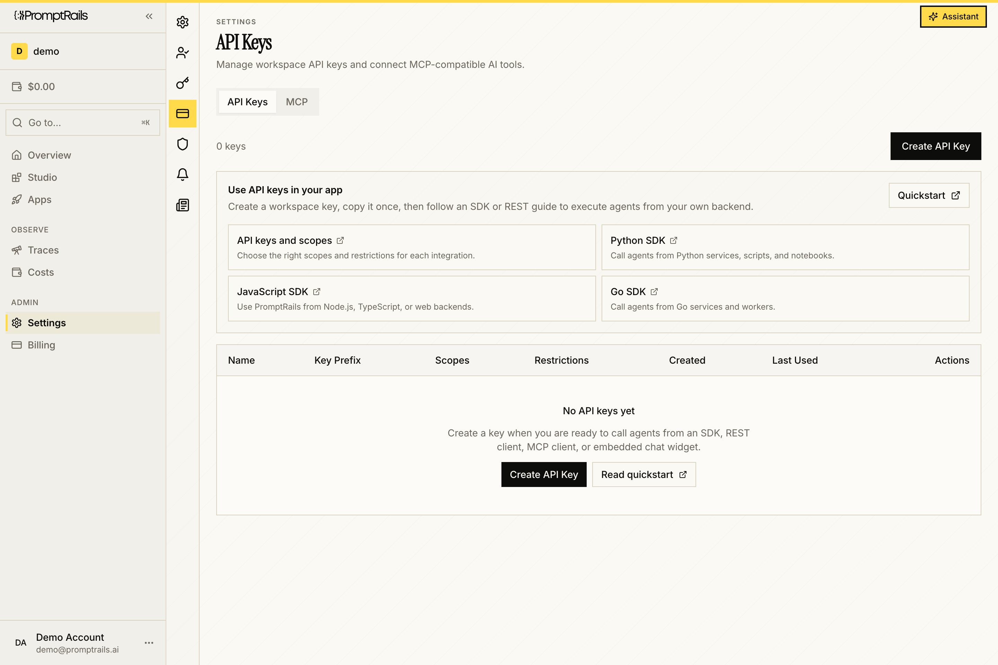Viewport: 998px width, 665px height.
Task: Open the Go SDK guide card
Action: 785,299
